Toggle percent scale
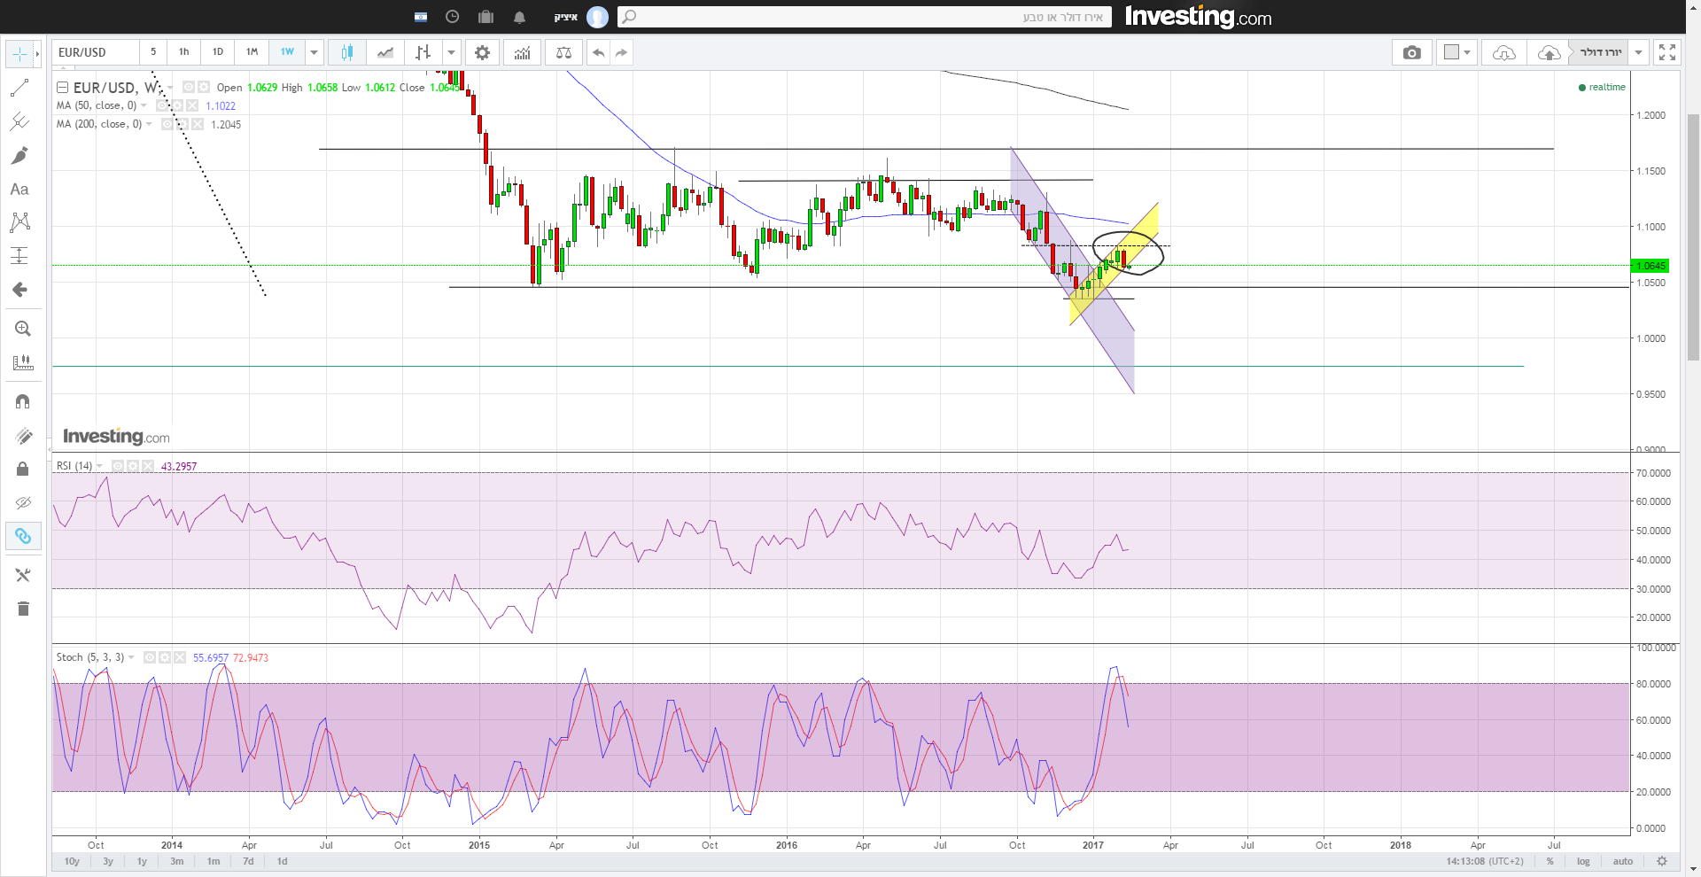 tap(1550, 861)
